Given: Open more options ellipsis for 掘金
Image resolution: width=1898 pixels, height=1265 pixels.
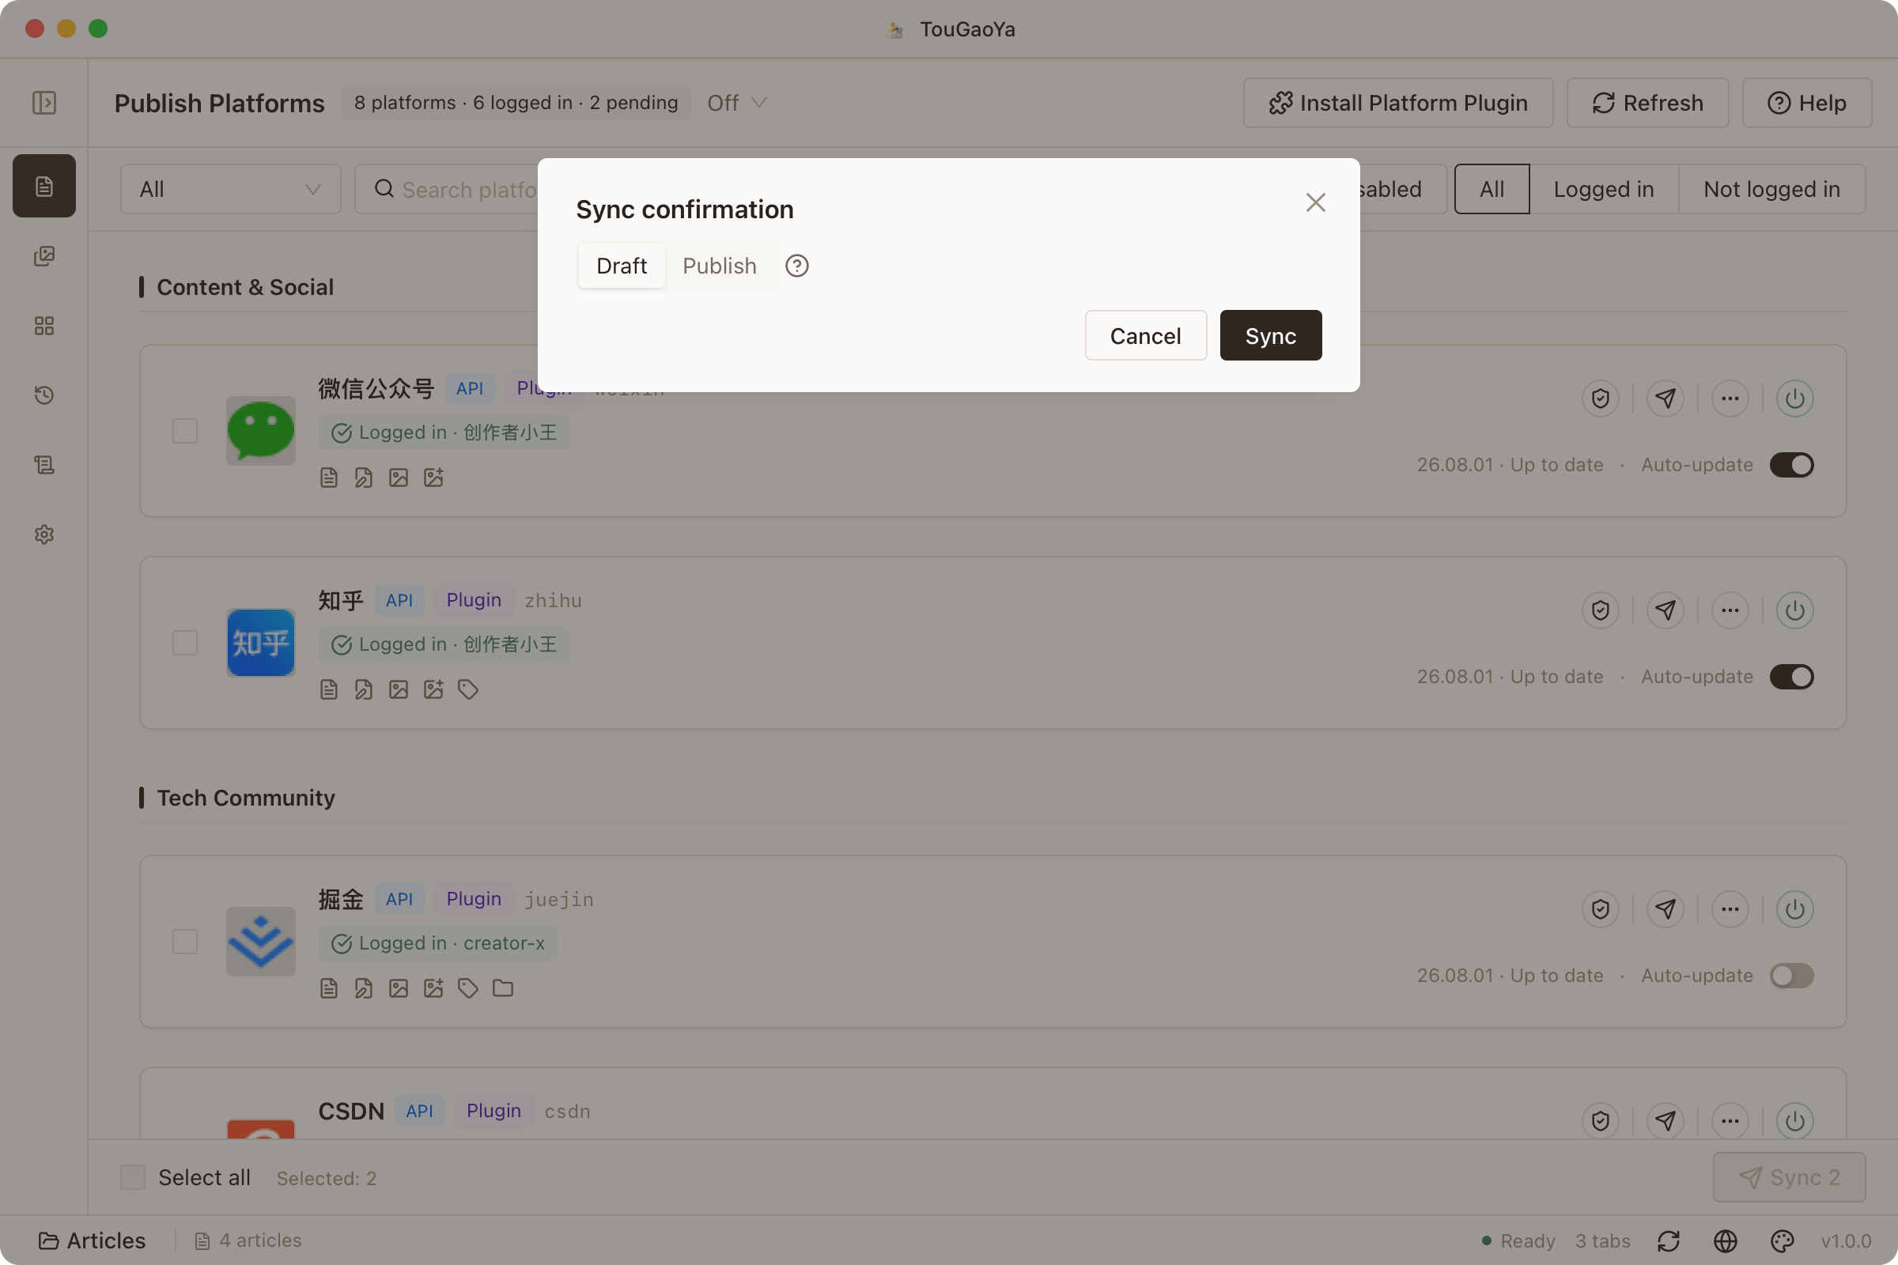Looking at the screenshot, I should (1730, 909).
